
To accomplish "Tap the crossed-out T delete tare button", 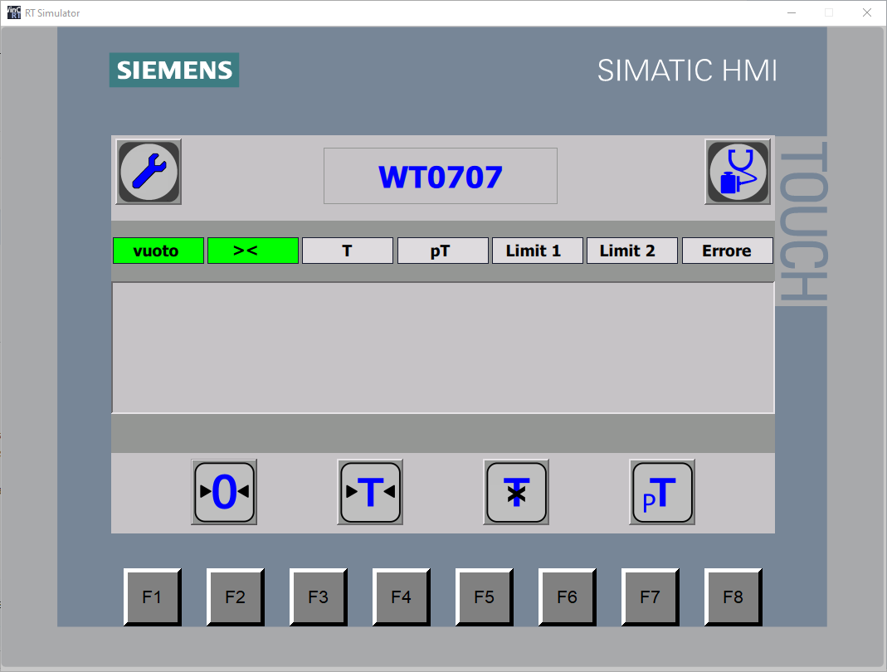I will pos(516,492).
